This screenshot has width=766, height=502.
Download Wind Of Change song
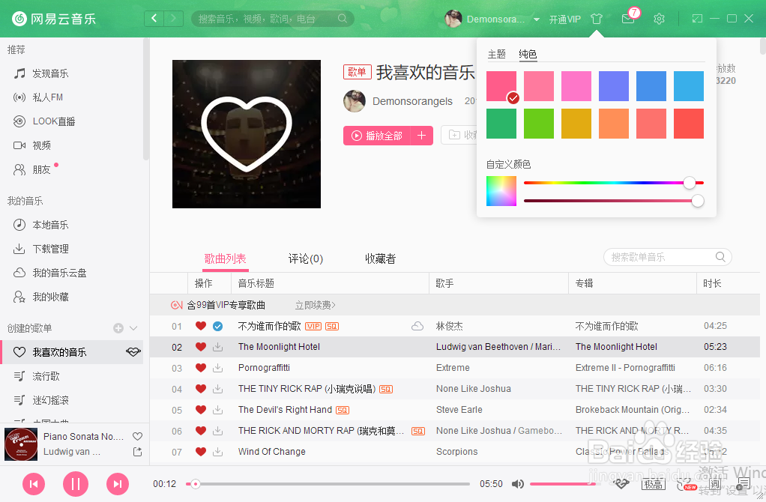[x=218, y=453]
